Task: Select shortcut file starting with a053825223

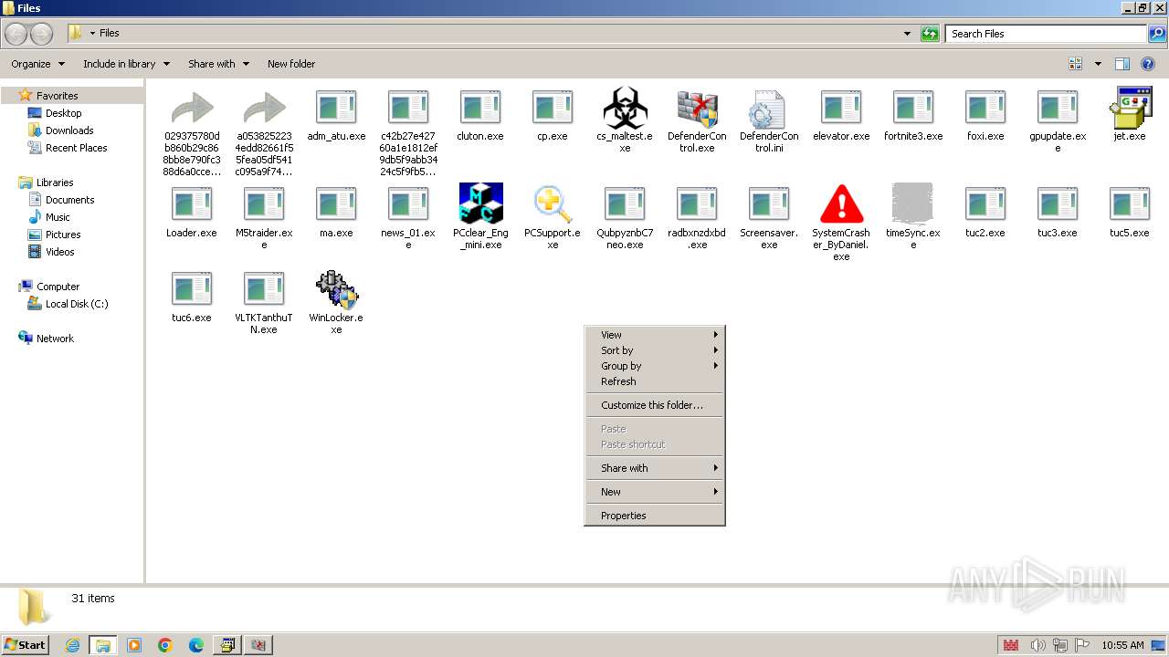Action: (x=264, y=132)
